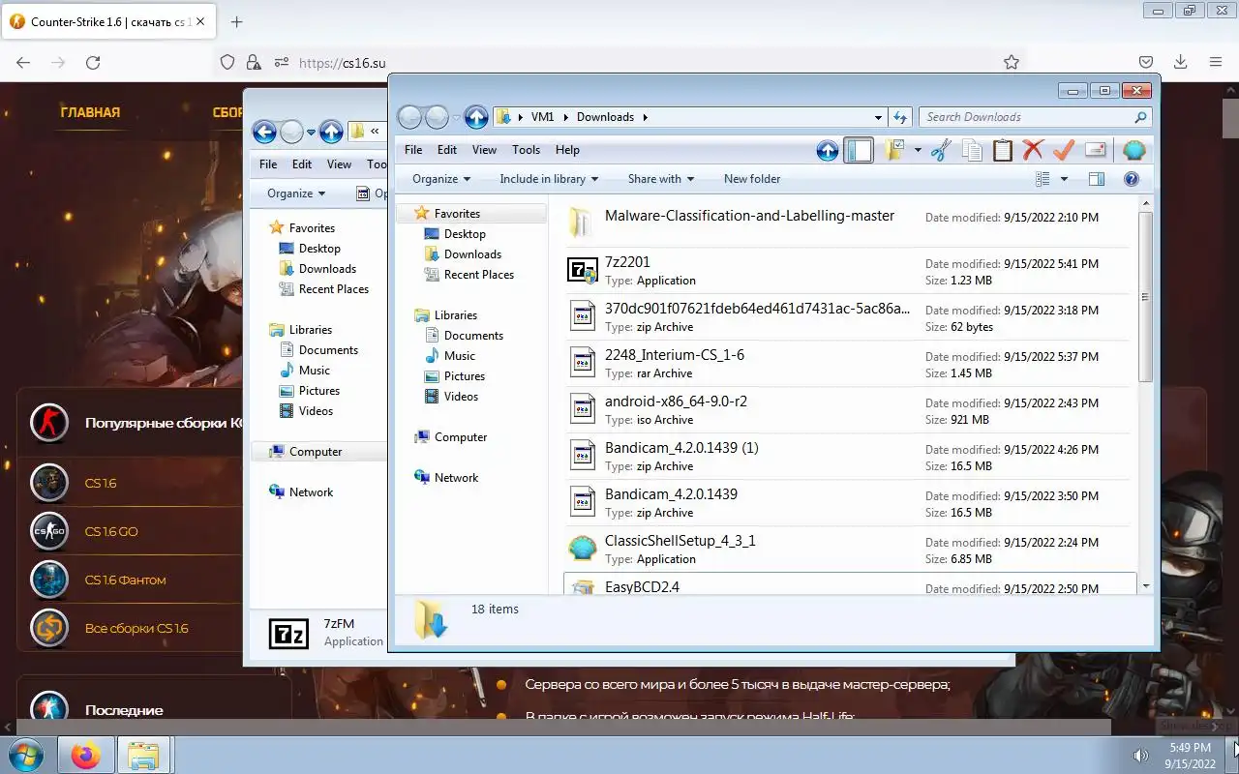Open the Organize dropdown in Downloads window
1239x774 pixels.
click(x=440, y=179)
